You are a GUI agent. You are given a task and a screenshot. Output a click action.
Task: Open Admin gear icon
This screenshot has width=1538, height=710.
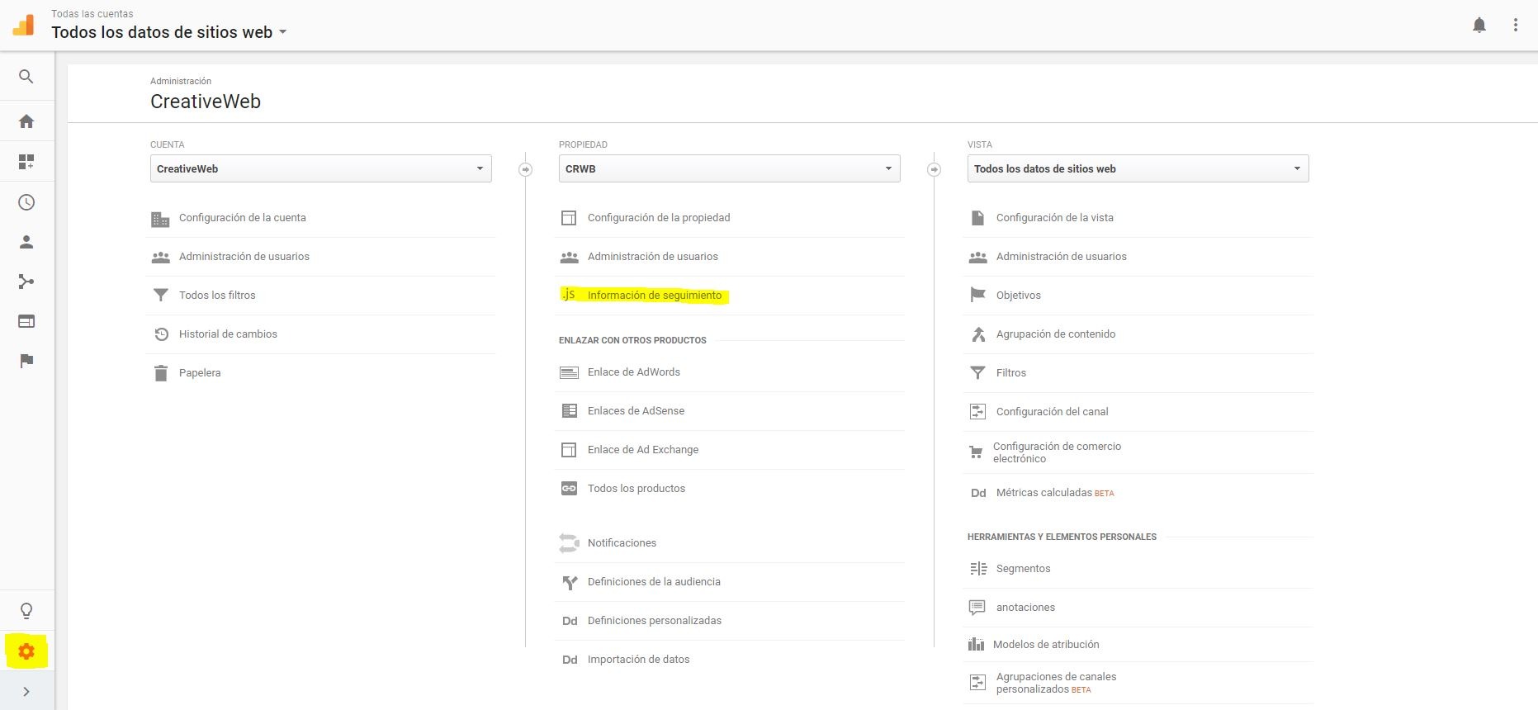[26, 651]
